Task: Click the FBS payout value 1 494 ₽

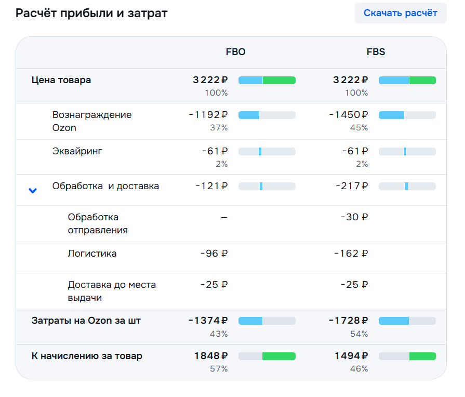Action: (350, 356)
